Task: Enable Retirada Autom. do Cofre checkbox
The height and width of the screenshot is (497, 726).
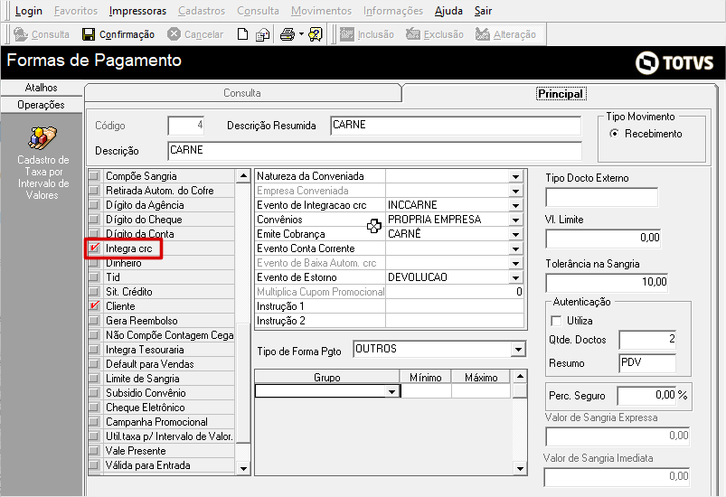Action: point(94,190)
